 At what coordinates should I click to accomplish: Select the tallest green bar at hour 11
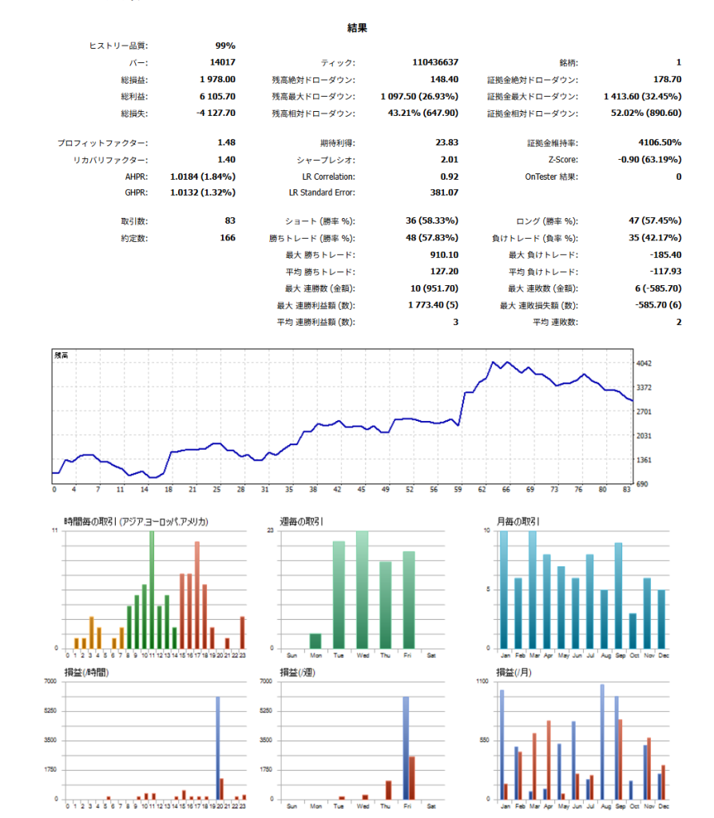(x=152, y=590)
